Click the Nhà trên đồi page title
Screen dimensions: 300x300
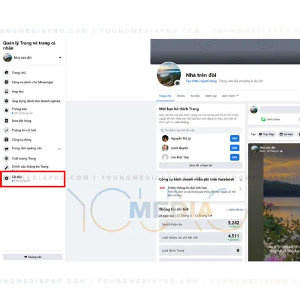(201, 75)
